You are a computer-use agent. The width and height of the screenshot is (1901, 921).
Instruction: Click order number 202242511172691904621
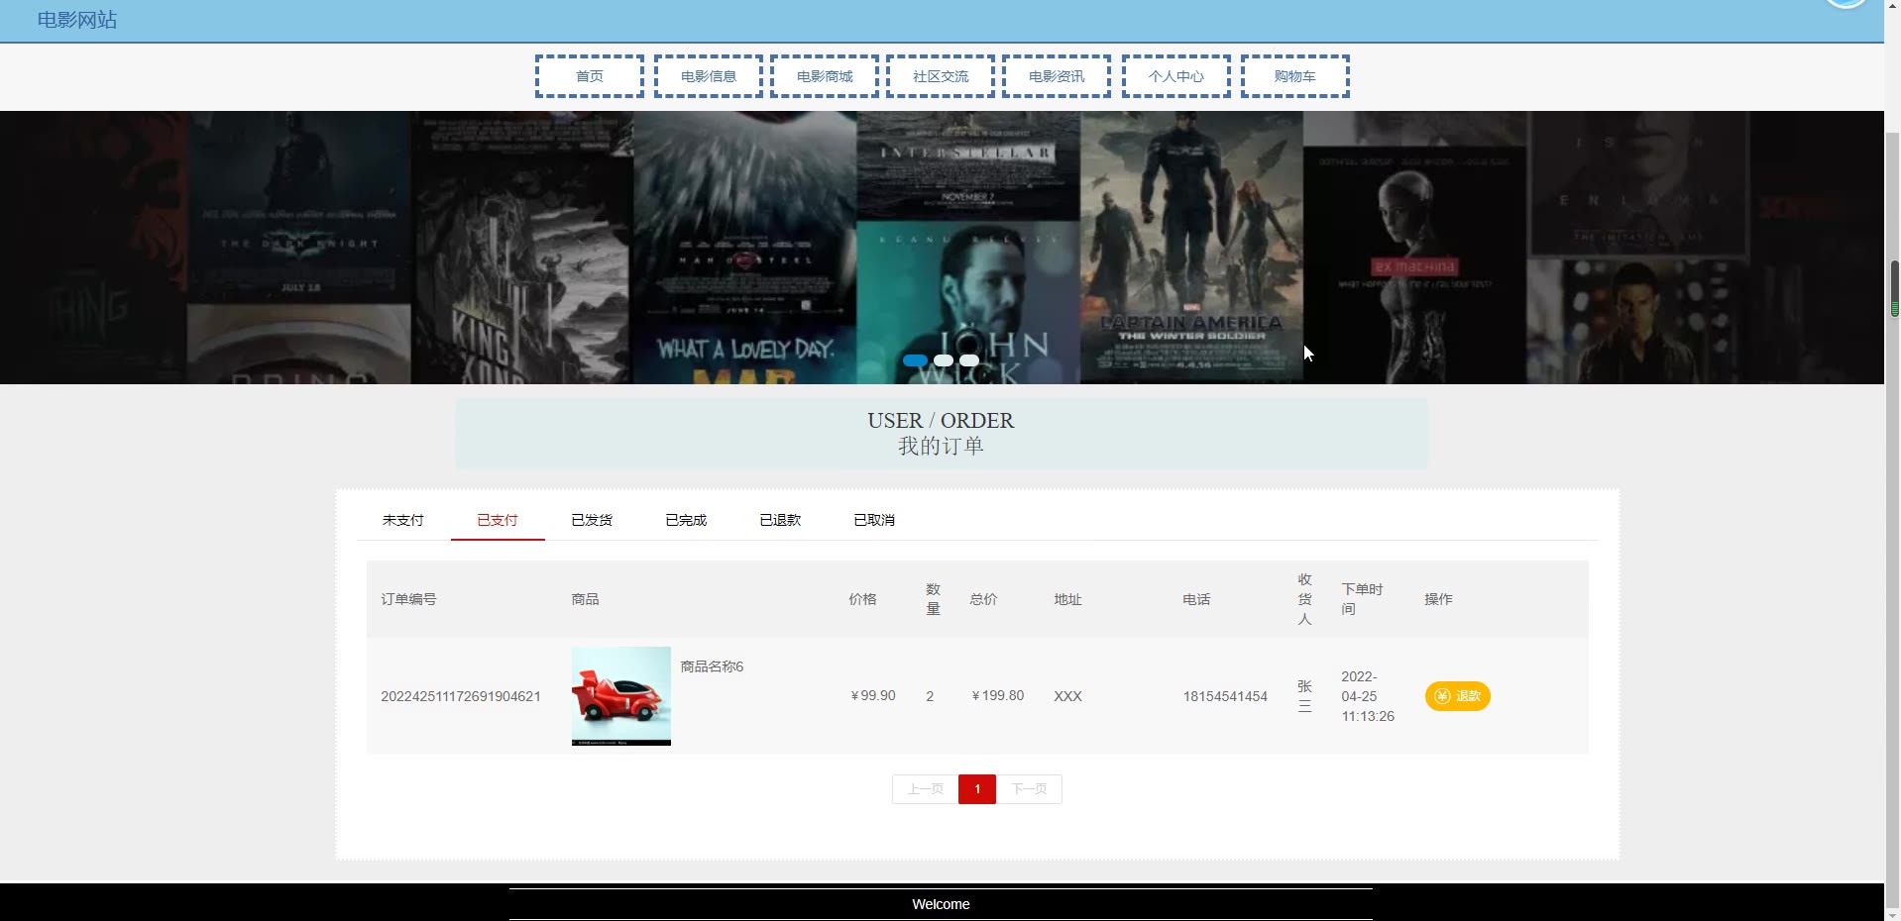461,696
